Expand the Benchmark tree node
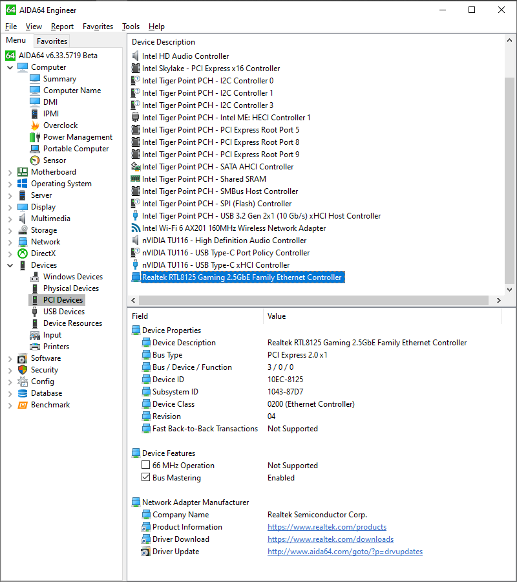The width and height of the screenshot is (517, 582). 10,405
